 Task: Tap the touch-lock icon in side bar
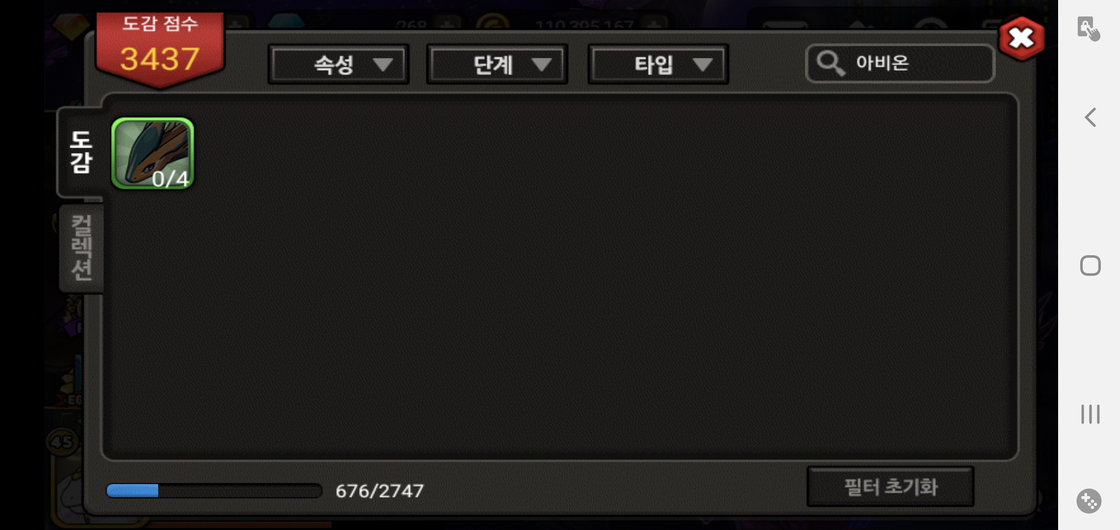(x=1088, y=28)
